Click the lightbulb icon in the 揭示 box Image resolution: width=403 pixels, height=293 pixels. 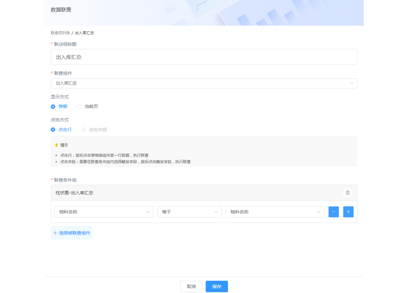pyautogui.click(x=56, y=145)
